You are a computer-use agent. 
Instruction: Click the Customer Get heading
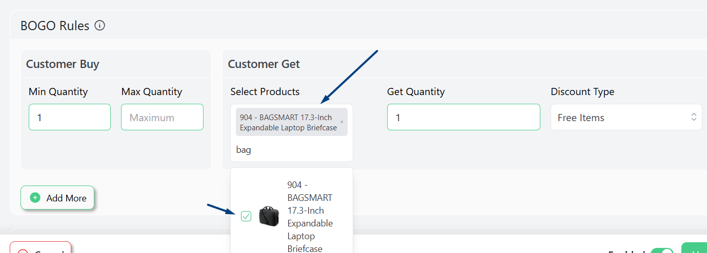(264, 64)
